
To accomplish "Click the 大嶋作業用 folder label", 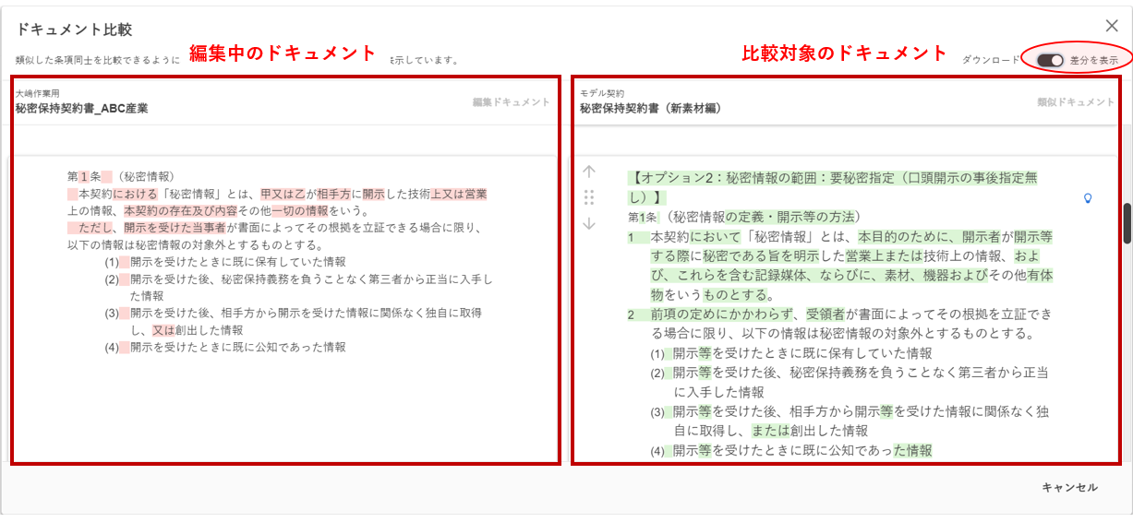I will (36, 94).
